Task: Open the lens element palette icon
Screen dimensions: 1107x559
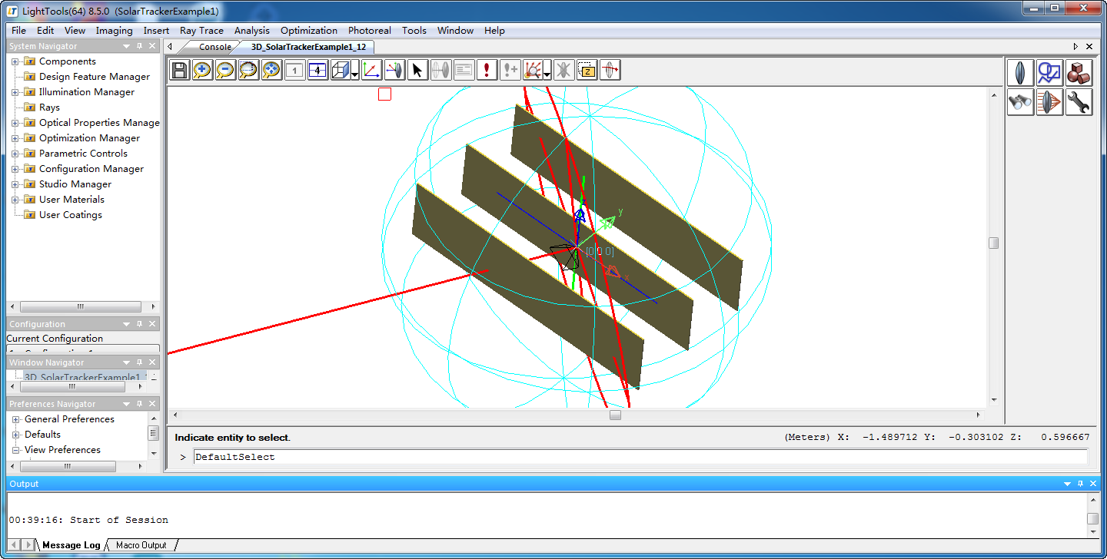Action: tap(1021, 73)
